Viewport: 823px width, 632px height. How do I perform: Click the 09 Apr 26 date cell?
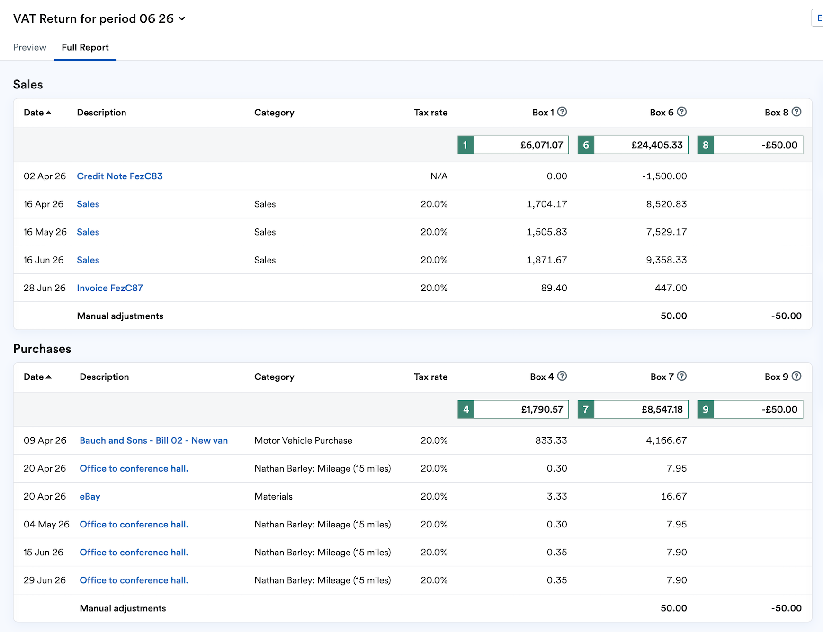point(45,440)
